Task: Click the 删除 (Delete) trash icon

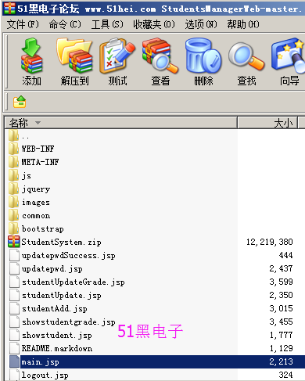Action: point(203,56)
